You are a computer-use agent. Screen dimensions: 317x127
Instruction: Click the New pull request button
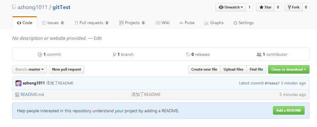pyautogui.click(x=66, y=69)
